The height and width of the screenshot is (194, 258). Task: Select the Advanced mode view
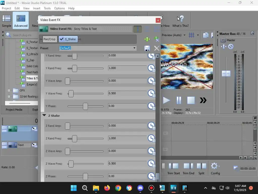point(21,21)
